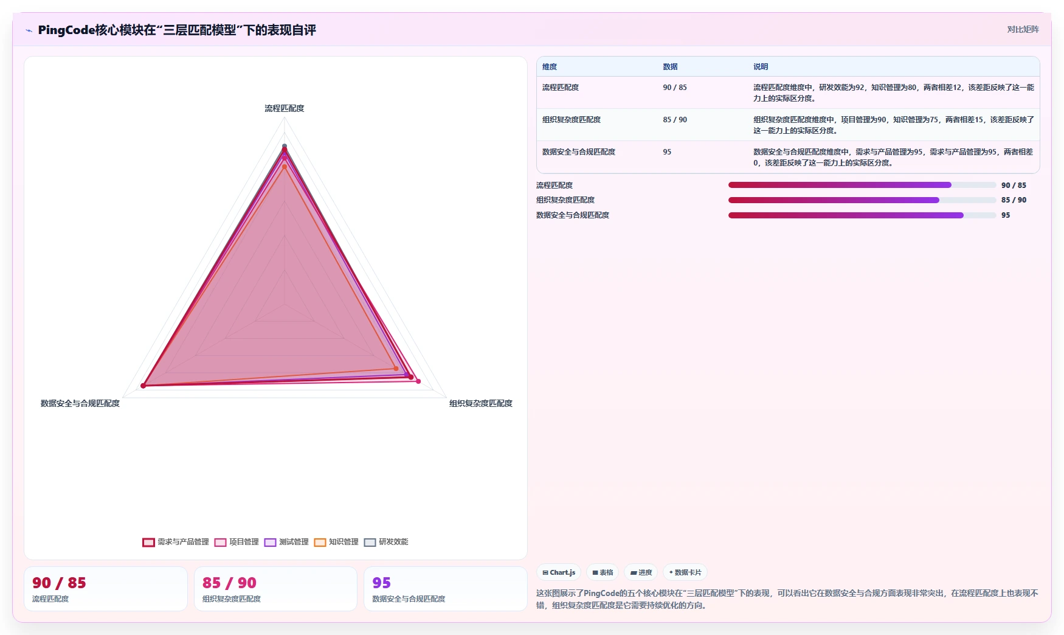Click the 对比矩阵 label in the header
The height and width of the screenshot is (635, 1064).
pyautogui.click(x=1023, y=29)
